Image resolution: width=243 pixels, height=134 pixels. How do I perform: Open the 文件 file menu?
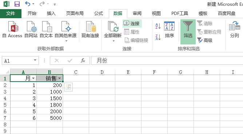click(x=11, y=13)
